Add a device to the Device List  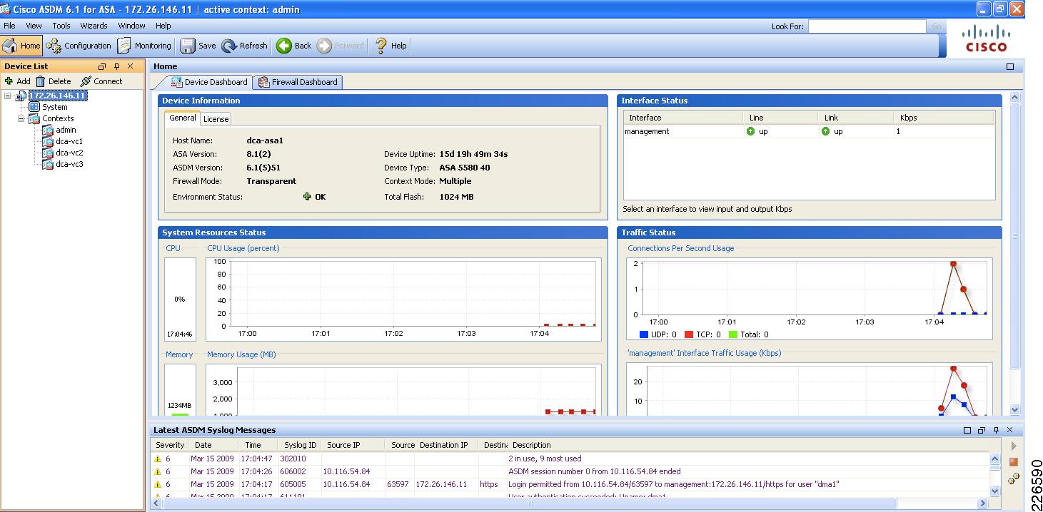click(18, 81)
